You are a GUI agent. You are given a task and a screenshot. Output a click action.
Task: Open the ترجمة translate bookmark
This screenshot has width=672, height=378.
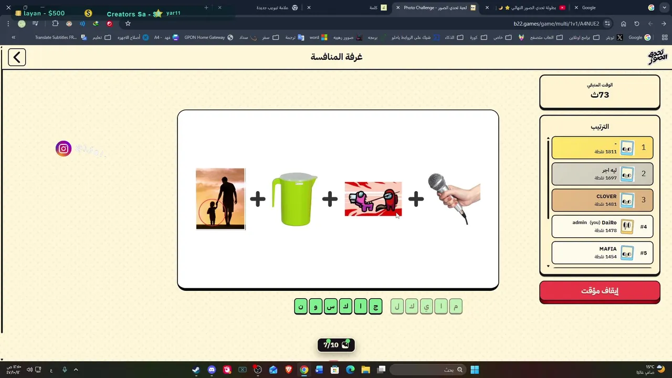coord(295,37)
